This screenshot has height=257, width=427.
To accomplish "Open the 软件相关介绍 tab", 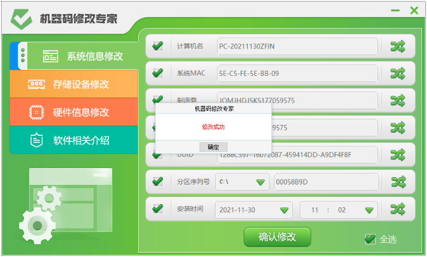I will (74, 140).
